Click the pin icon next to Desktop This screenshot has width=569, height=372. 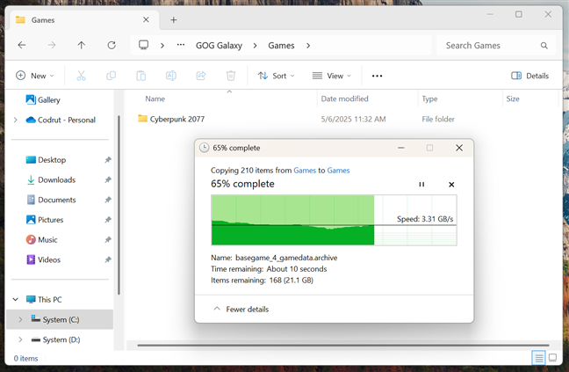coord(108,160)
